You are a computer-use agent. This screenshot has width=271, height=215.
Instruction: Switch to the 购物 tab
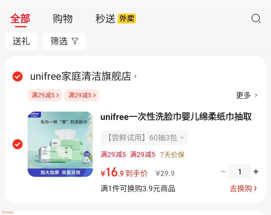pos(62,19)
